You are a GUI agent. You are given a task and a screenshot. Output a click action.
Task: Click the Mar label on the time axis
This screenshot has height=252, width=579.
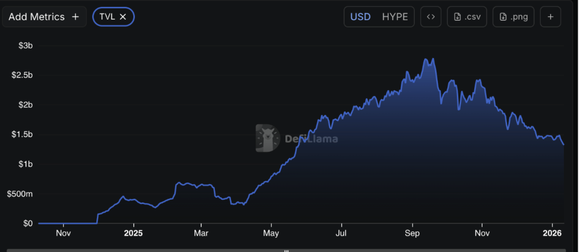(201, 233)
